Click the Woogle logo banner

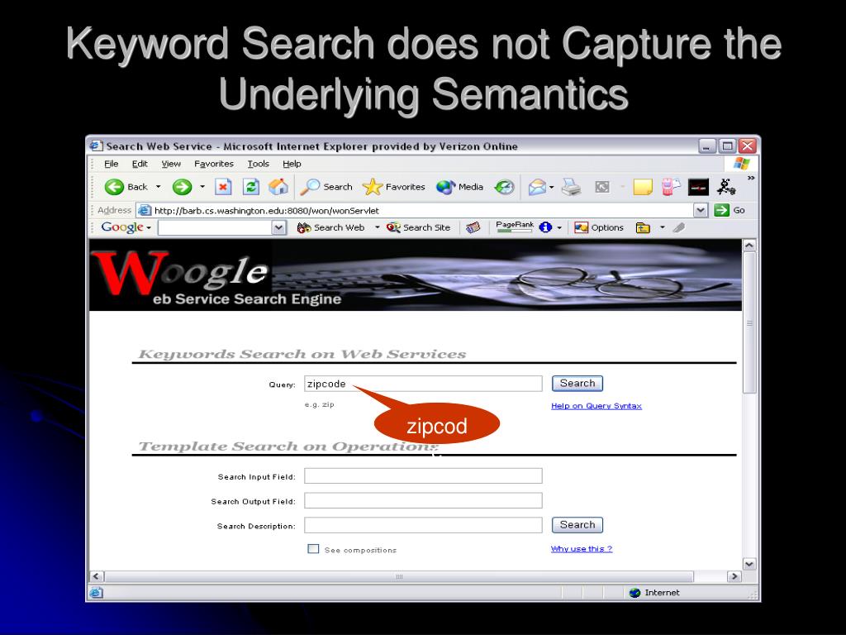[416, 275]
